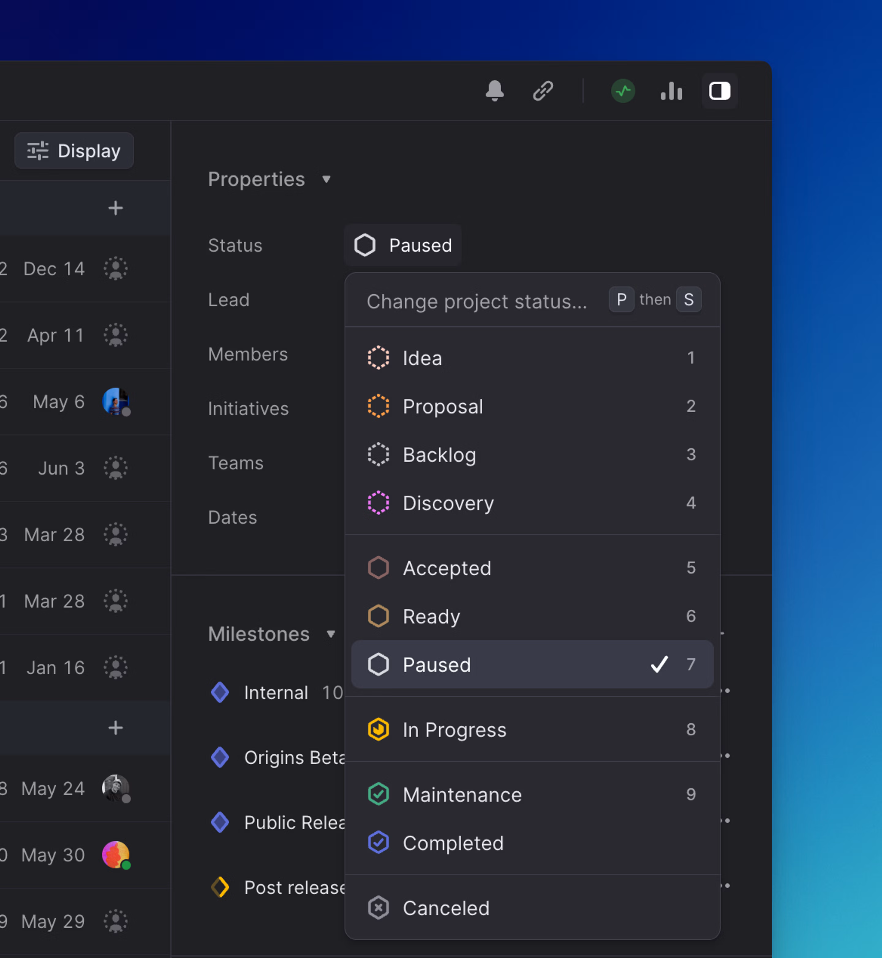Click the Origins Beta diamond icon
882x958 pixels.
(220, 758)
